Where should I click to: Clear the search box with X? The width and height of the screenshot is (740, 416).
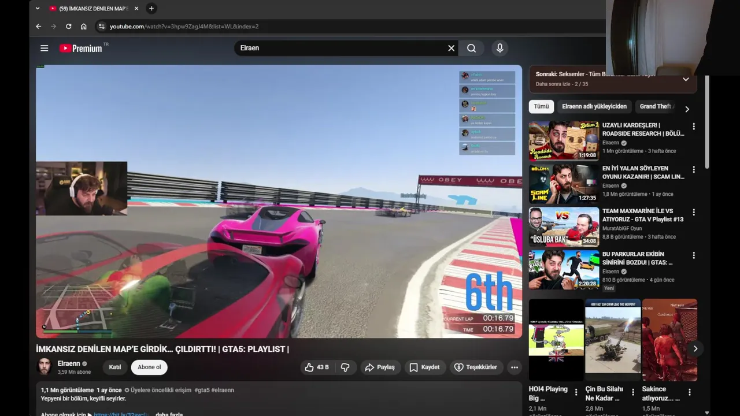451,48
